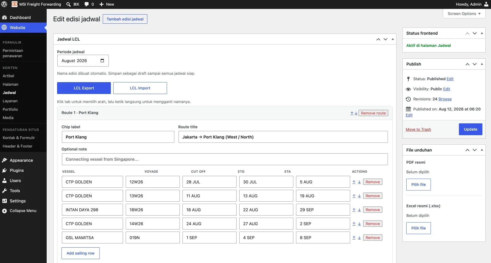This screenshot has width=491, height=263.
Task: Edit the Route title field
Action: 283,137
